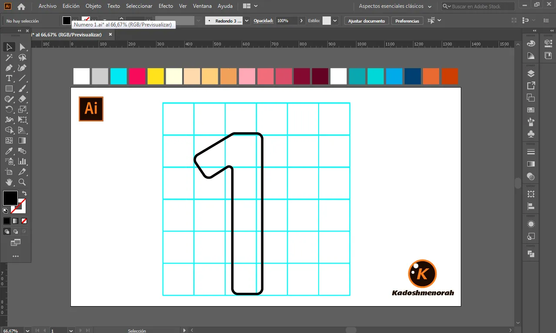Open the Stroke panel icon
This screenshot has width=556, height=333.
(531, 152)
